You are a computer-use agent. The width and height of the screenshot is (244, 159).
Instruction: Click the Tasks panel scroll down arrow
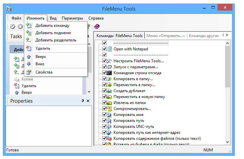click(x=89, y=92)
